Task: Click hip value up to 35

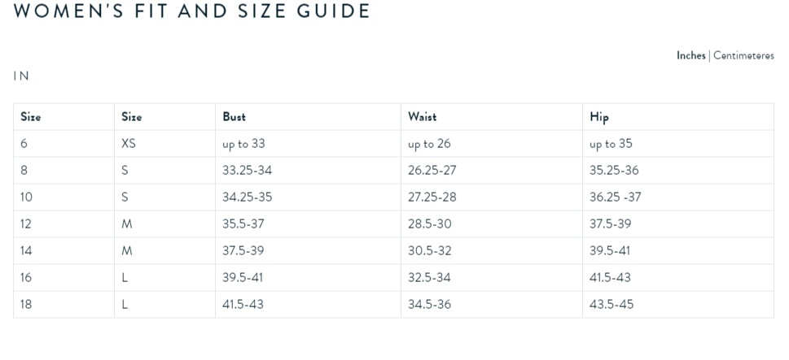Action: tap(611, 144)
